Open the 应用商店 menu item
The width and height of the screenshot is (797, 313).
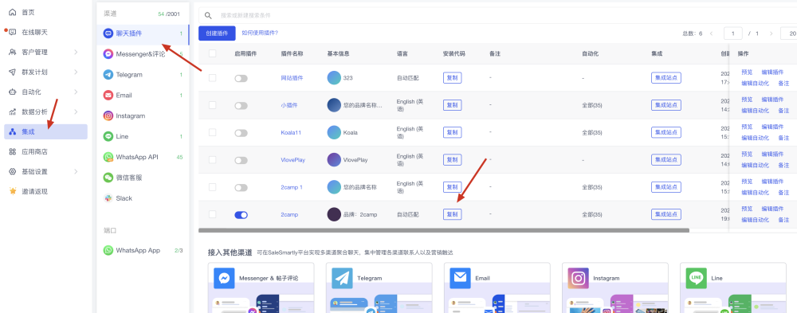tap(45, 151)
